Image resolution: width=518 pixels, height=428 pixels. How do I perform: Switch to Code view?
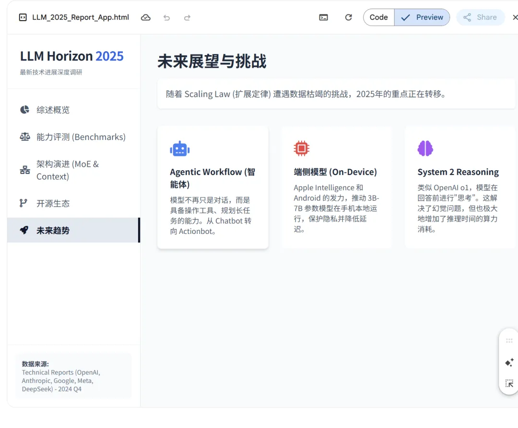pyautogui.click(x=378, y=17)
